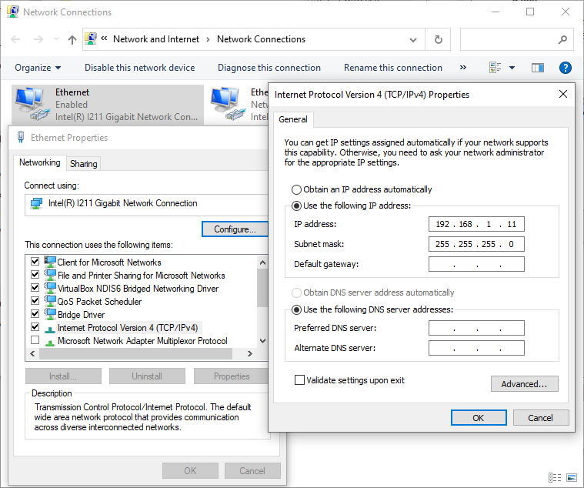Click the back navigation arrow
This screenshot has height=488, width=584.
coord(15,39)
